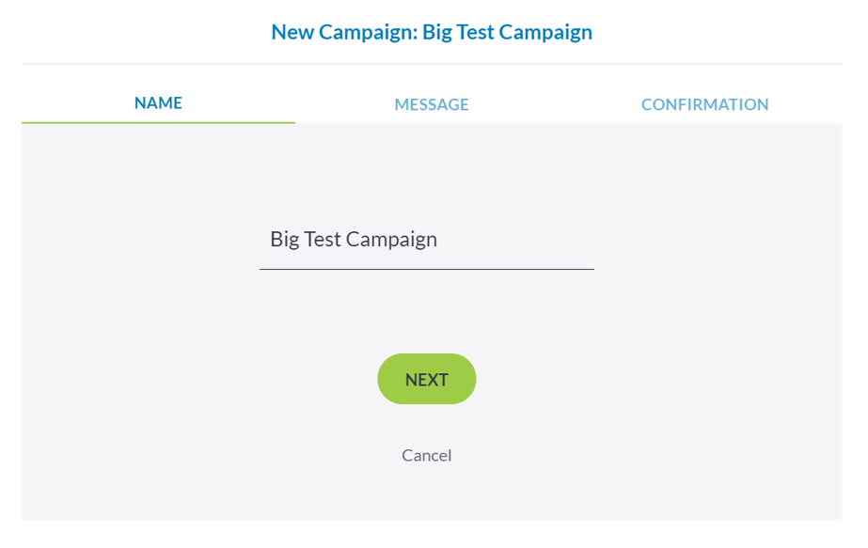Return to the NAME step

coord(157,102)
